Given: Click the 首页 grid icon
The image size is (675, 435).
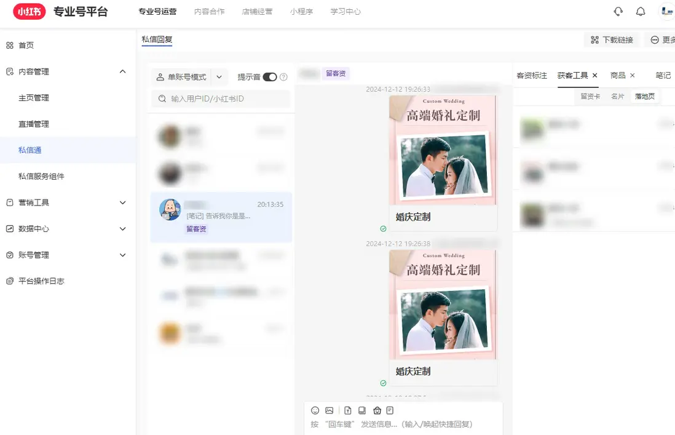Looking at the screenshot, I should (10, 46).
